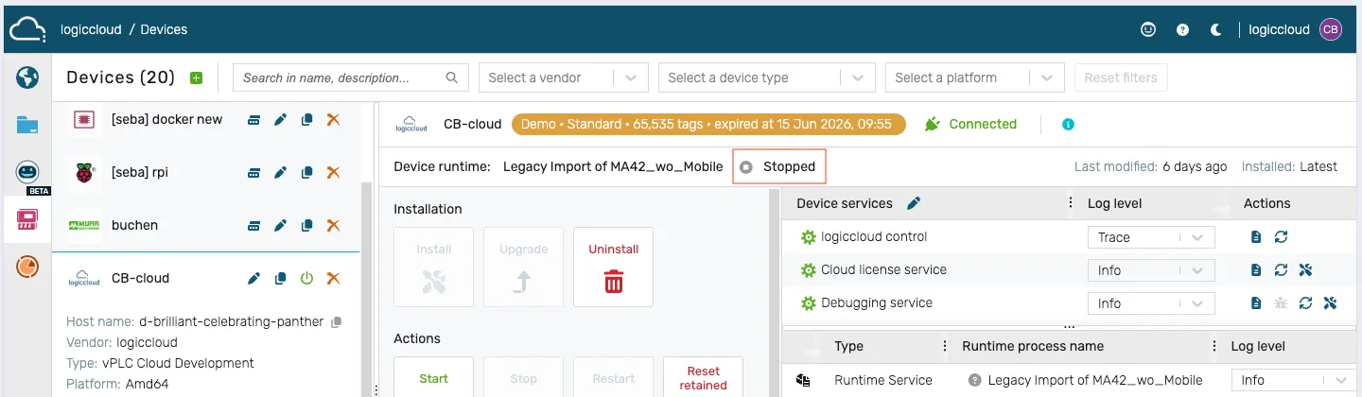
Task: Focus the device search field
Action: (x=351, y=78)
